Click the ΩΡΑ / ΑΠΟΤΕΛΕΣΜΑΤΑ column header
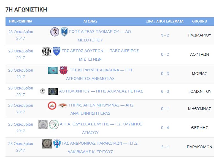This screenshot has width=214, height=157. coord(165,21)
